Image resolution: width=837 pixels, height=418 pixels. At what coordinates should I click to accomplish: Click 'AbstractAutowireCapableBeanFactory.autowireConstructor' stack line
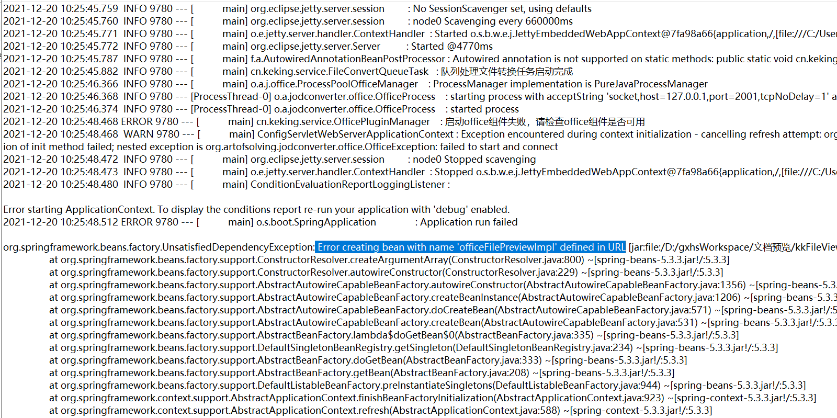pos(443,285)
